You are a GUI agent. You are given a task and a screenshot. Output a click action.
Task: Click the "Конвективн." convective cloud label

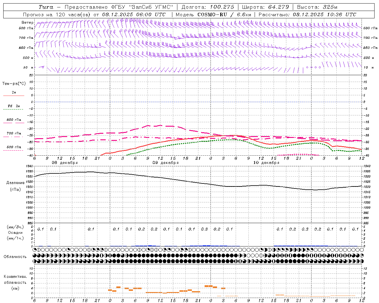point(15,277)
